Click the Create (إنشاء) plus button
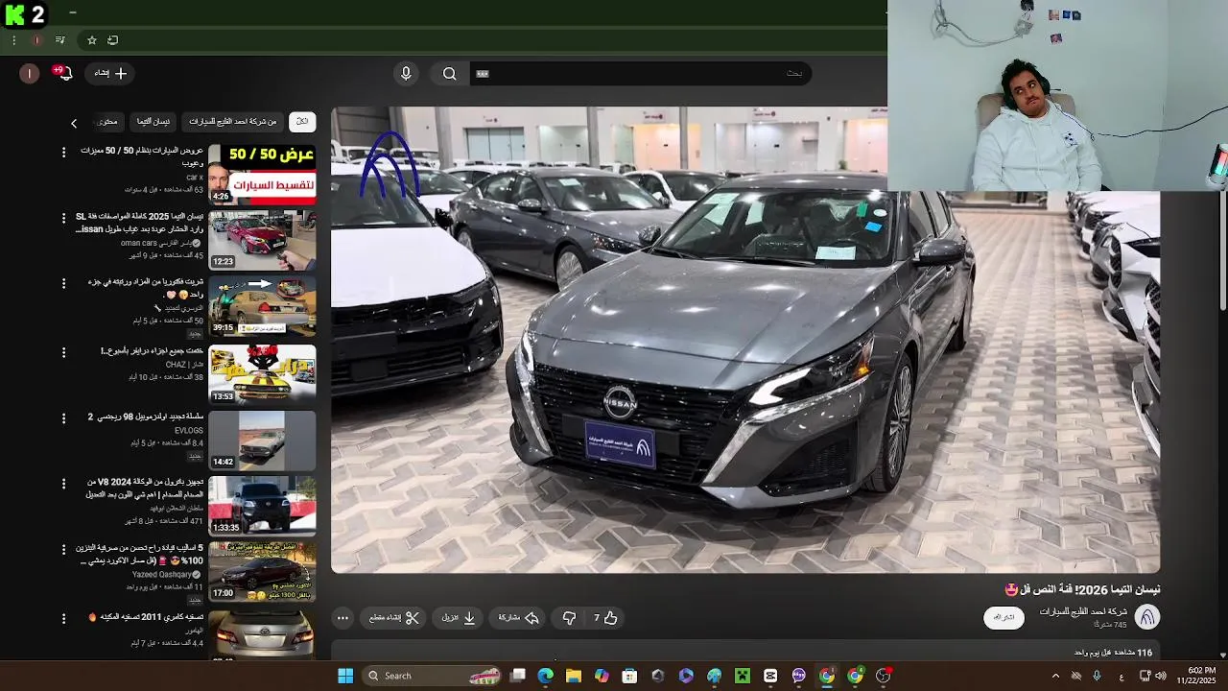 click(x=109, y=73)
